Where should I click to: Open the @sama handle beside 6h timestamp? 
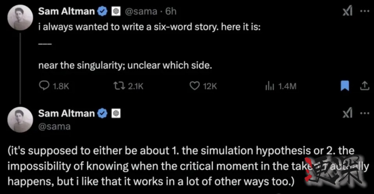[139, 12]
